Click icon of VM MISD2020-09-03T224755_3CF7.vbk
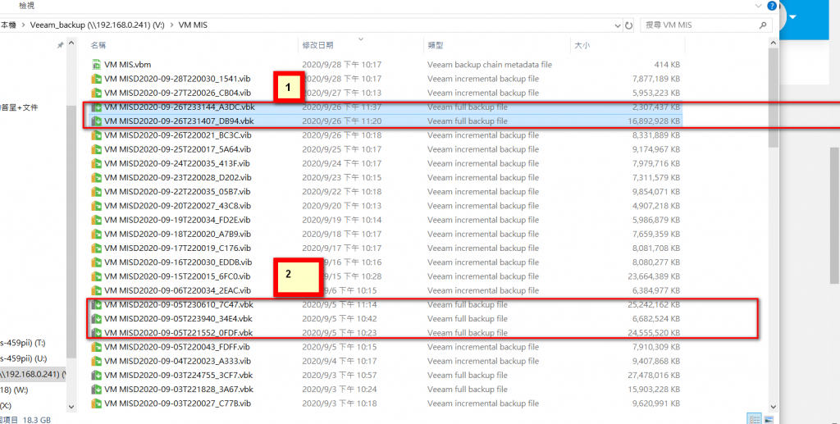Image resolution: width=840 pixels, height=424 pixels. click(x=97, y=375)
